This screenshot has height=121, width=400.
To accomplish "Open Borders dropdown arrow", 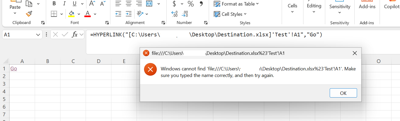I will pos(62,14).
